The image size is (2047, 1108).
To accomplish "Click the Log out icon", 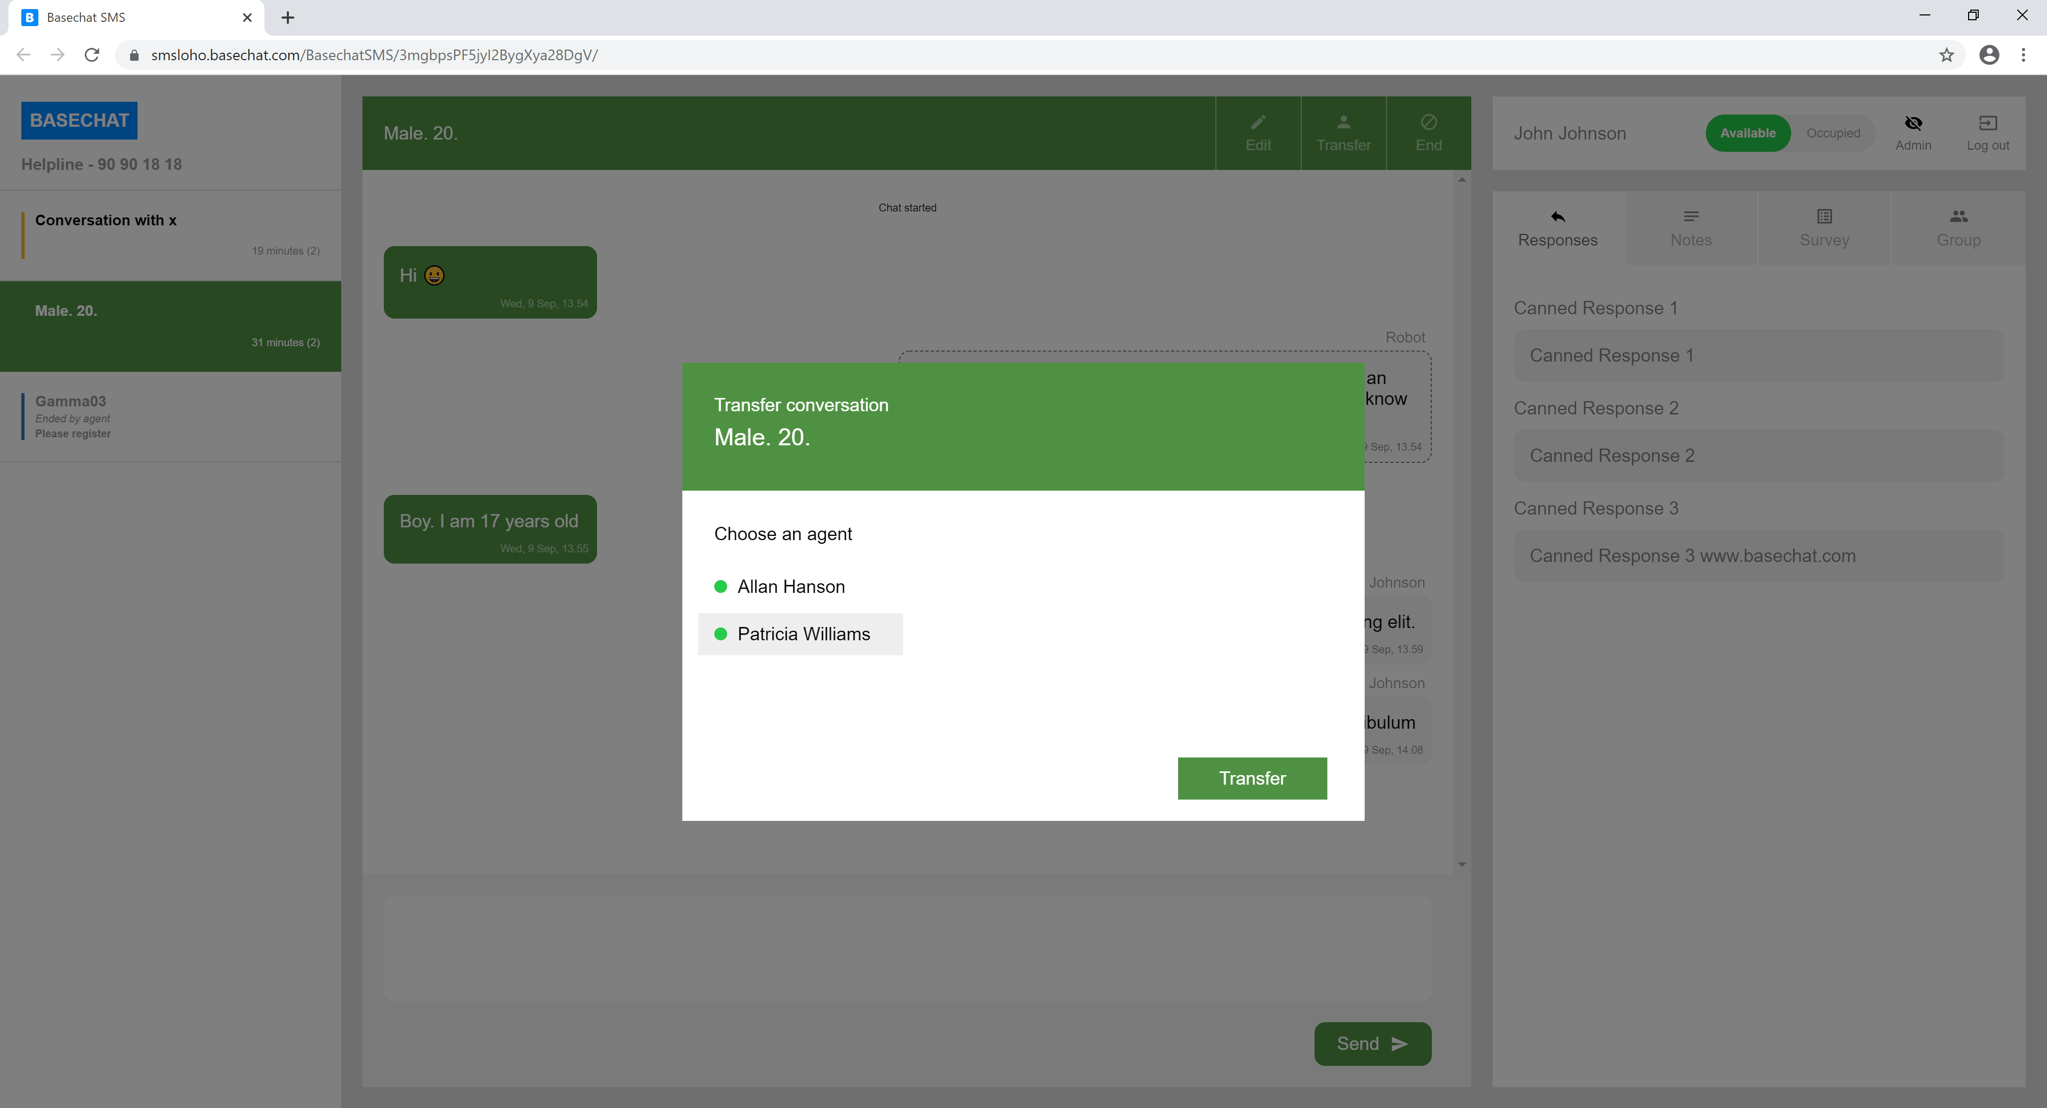I will tap(1987, 124).
